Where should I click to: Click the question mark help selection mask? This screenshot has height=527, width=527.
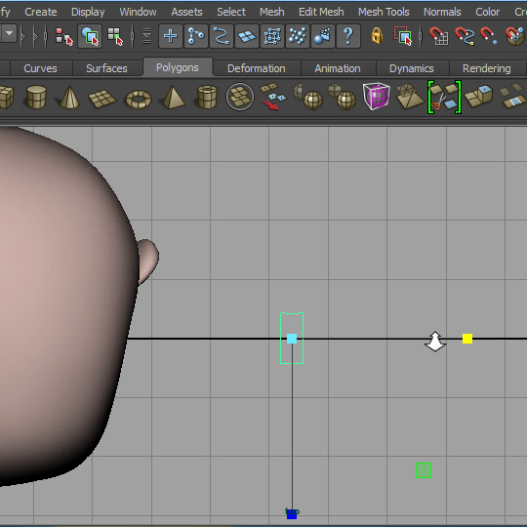point(348,36)
